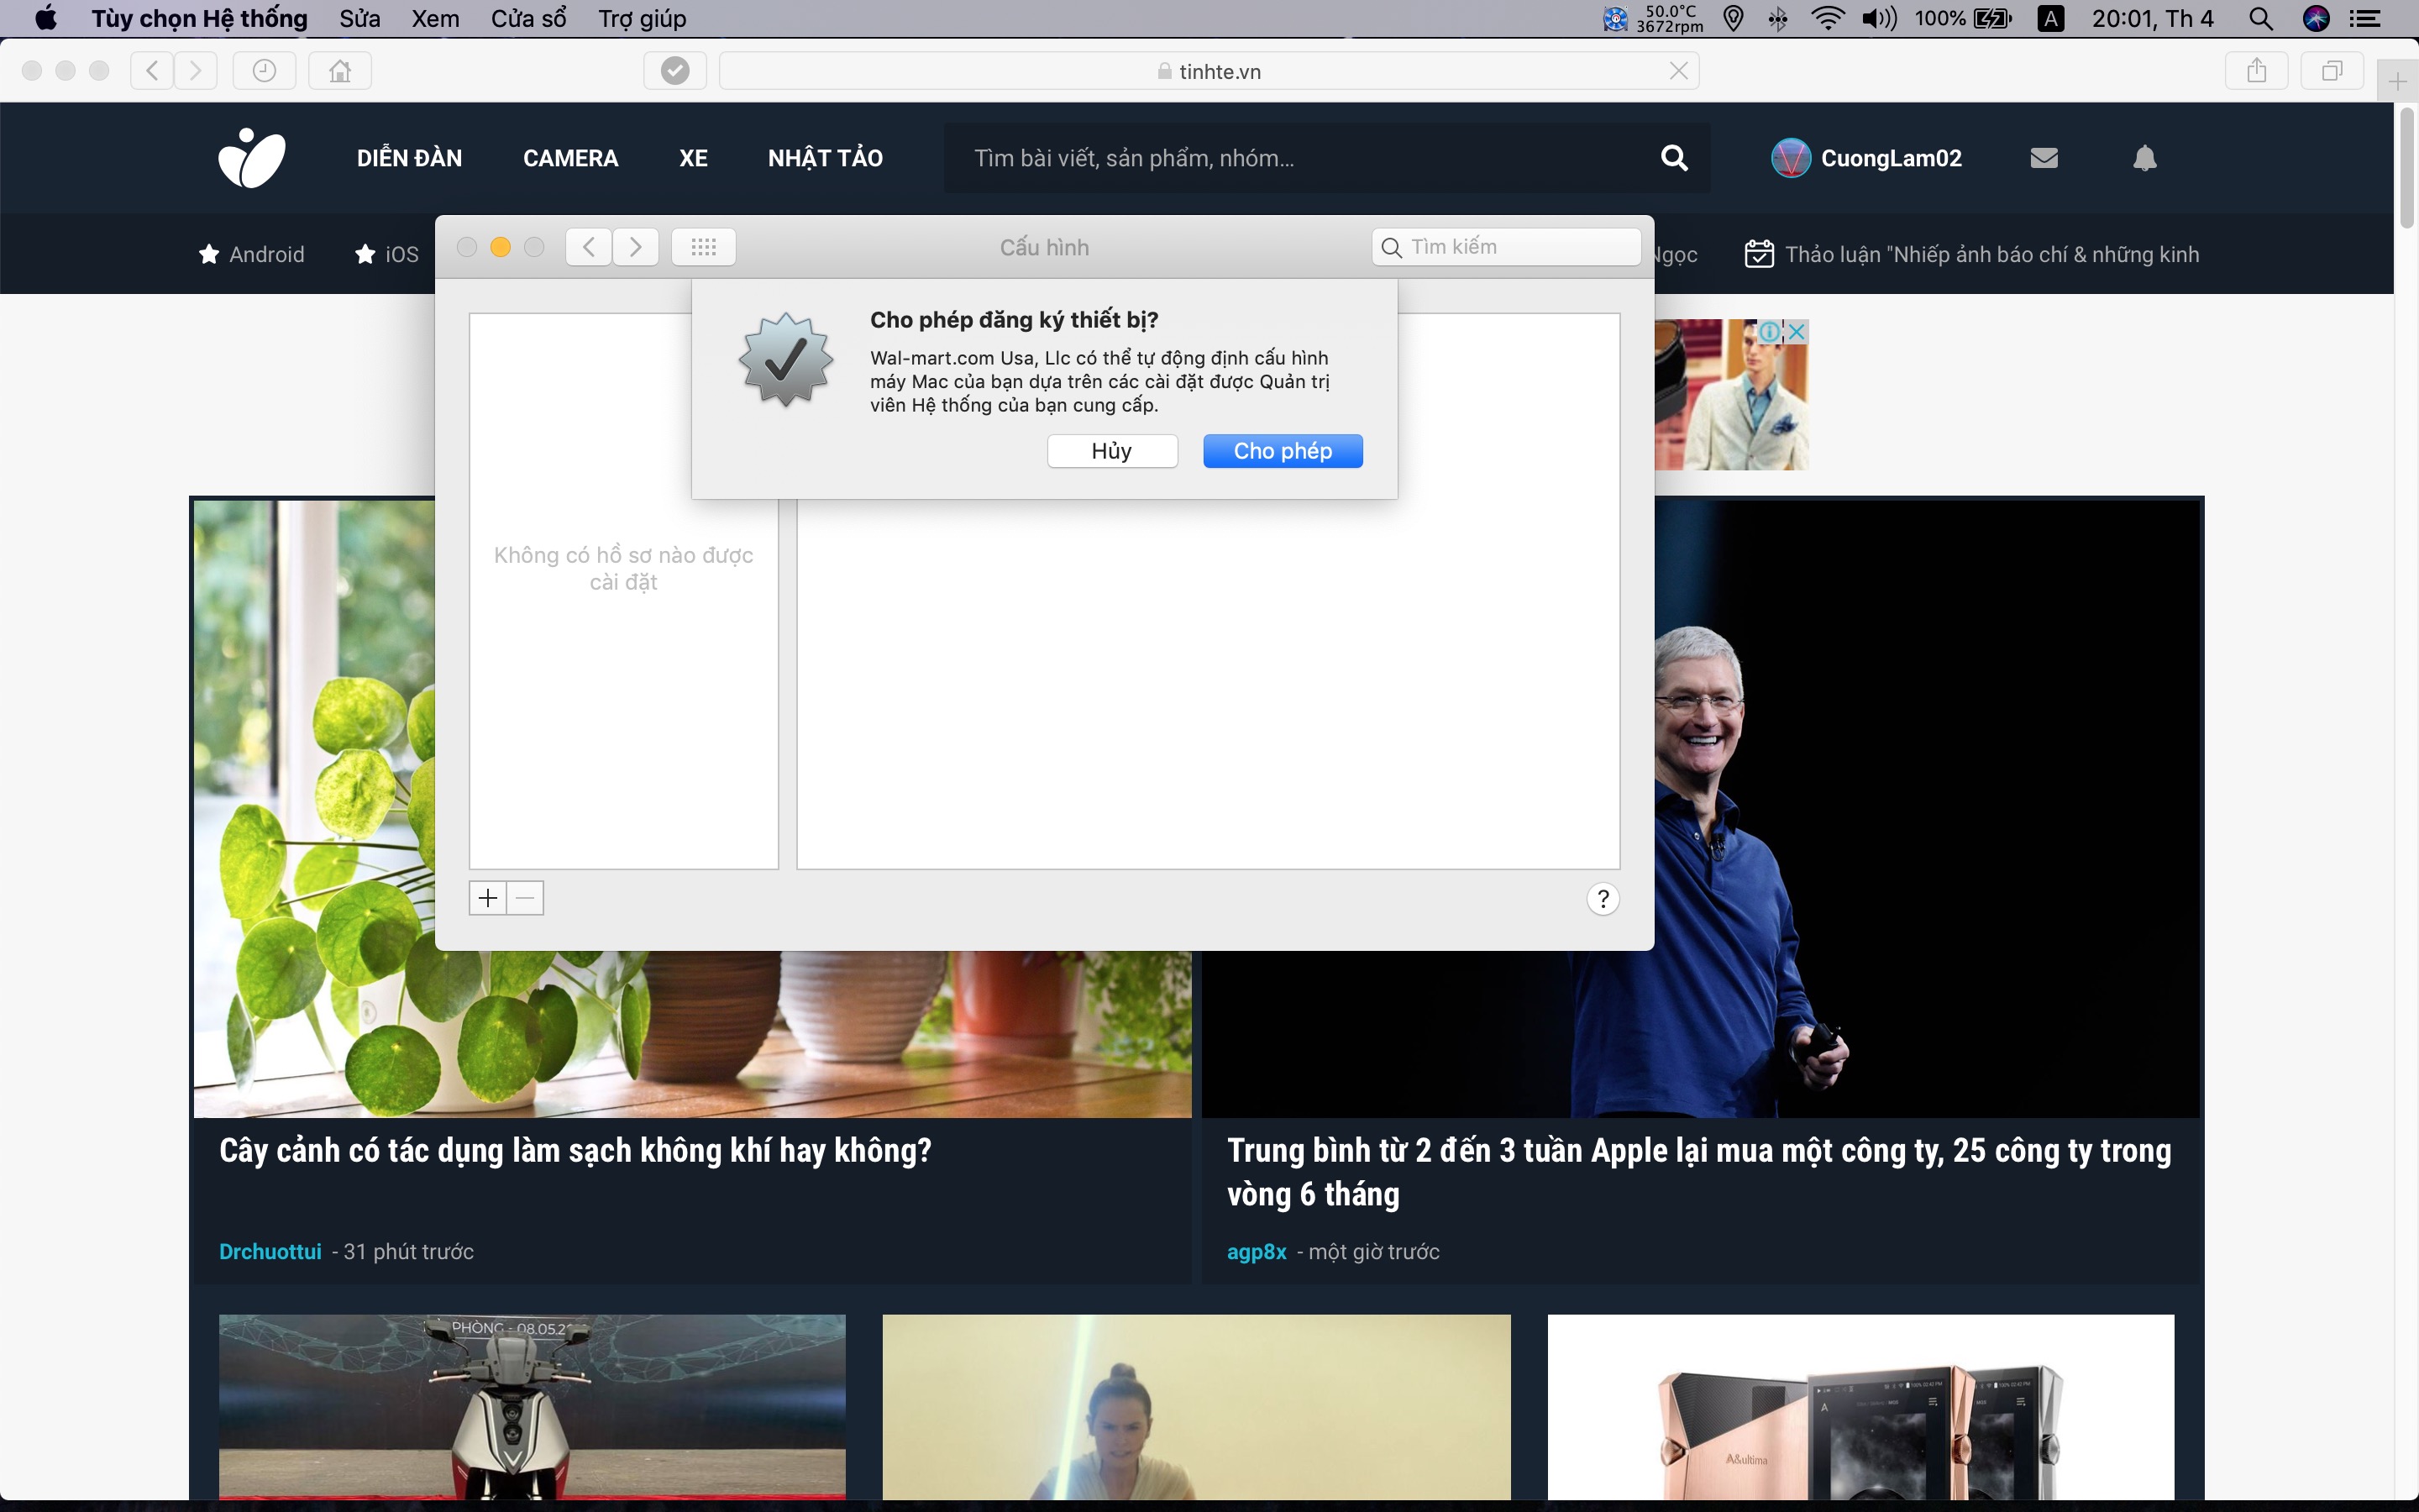2419x1512 pixels.
Task: Open the Wi-Fi status menu icon
Action: click(x=1827, y=19)
